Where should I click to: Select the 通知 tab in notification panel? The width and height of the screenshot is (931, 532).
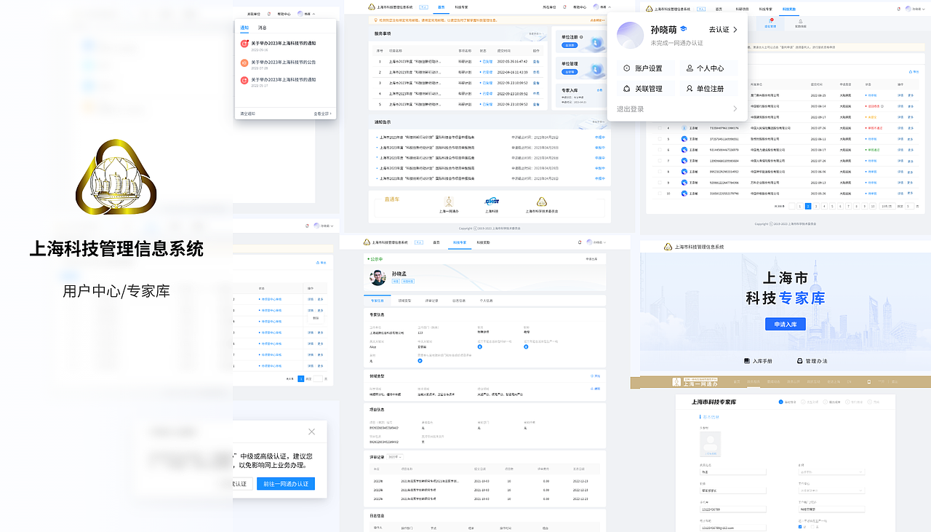[244, 28]
